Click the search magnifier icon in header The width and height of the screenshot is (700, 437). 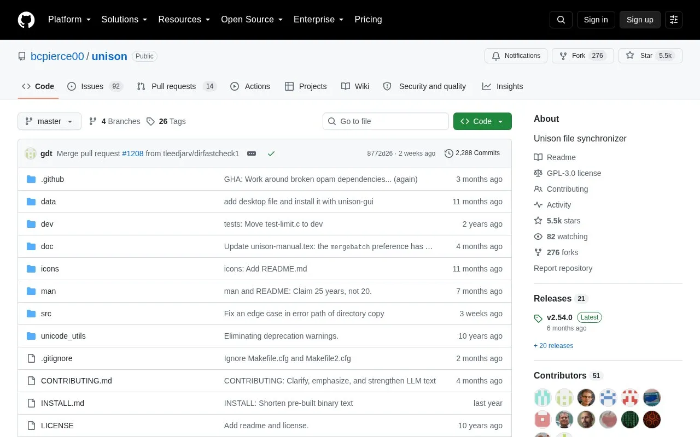point(561,20)
